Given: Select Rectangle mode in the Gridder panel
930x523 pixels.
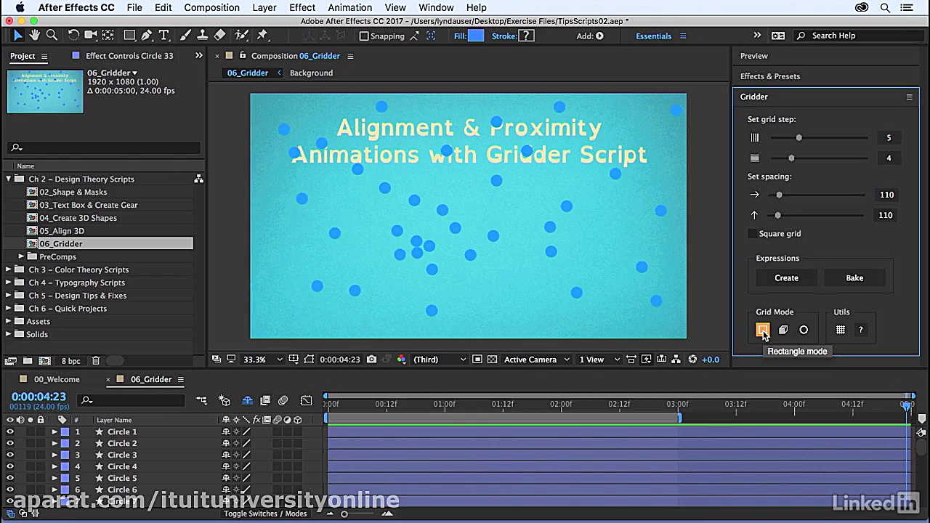Looking at the screenshot, I should point(763,330).
